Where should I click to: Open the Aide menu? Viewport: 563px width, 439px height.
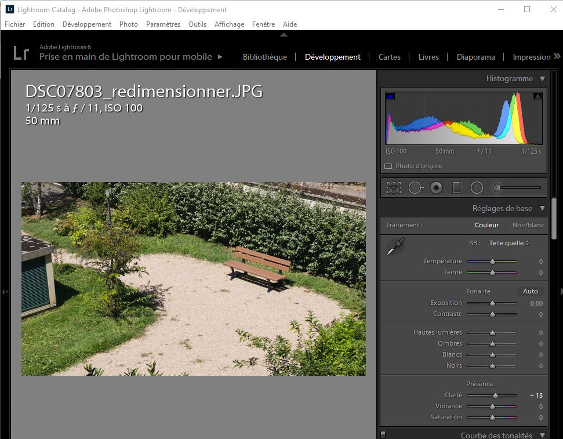coord(290,24)
